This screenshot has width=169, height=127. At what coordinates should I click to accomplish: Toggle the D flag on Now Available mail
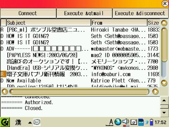pyautogui.click(x=2, y=81)
